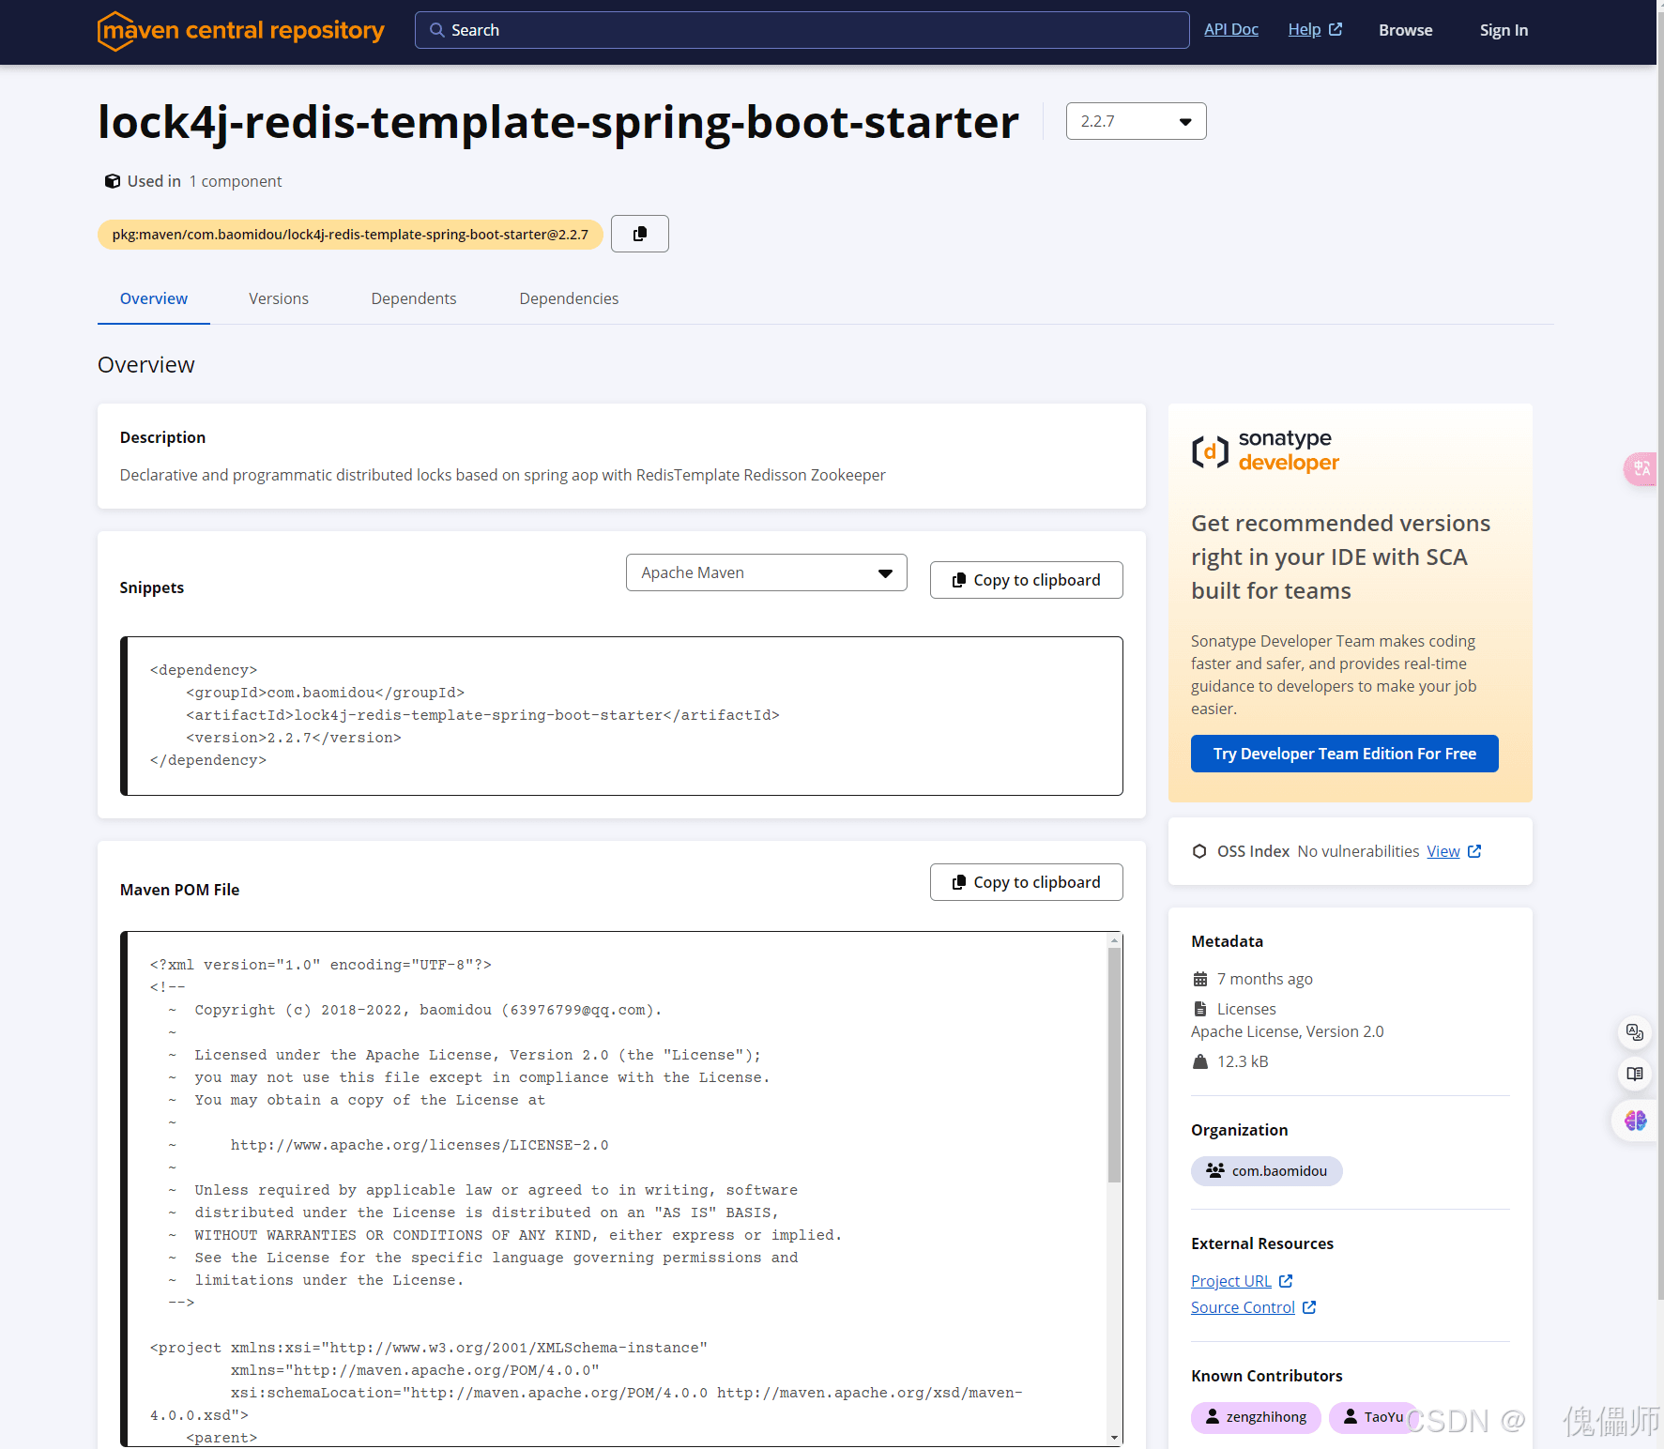Click Try Developer Team Edition For Free
1664x1449 pixels.
point(1344,753)
